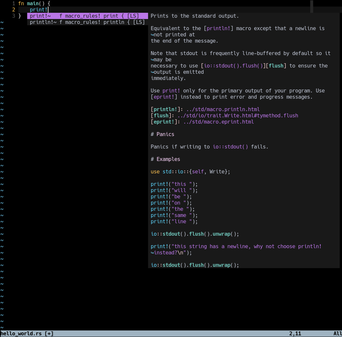Click the '# Examples' heading
The height and width of the screenshot is (337, 342).
tap(165, 159)
